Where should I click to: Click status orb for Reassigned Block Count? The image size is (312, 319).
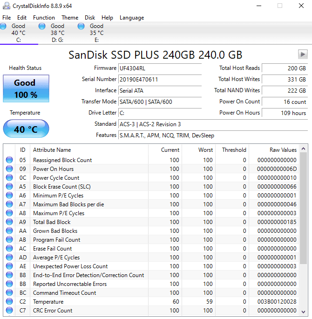[x=9, y=160]
